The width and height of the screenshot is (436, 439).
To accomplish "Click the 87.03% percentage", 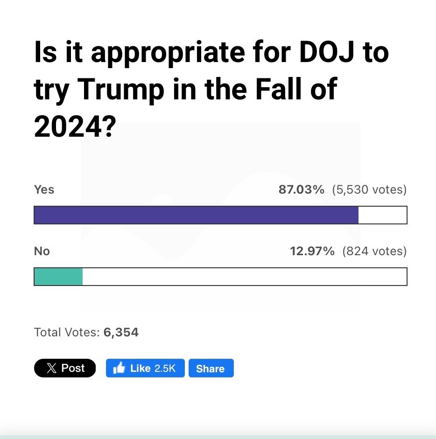I will (x=301, y=189).
